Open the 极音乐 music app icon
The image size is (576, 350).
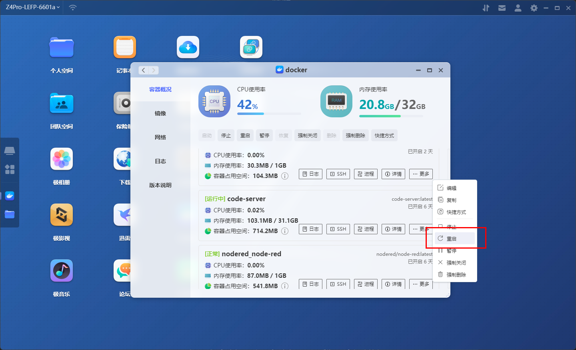click(x=62, y=271)
